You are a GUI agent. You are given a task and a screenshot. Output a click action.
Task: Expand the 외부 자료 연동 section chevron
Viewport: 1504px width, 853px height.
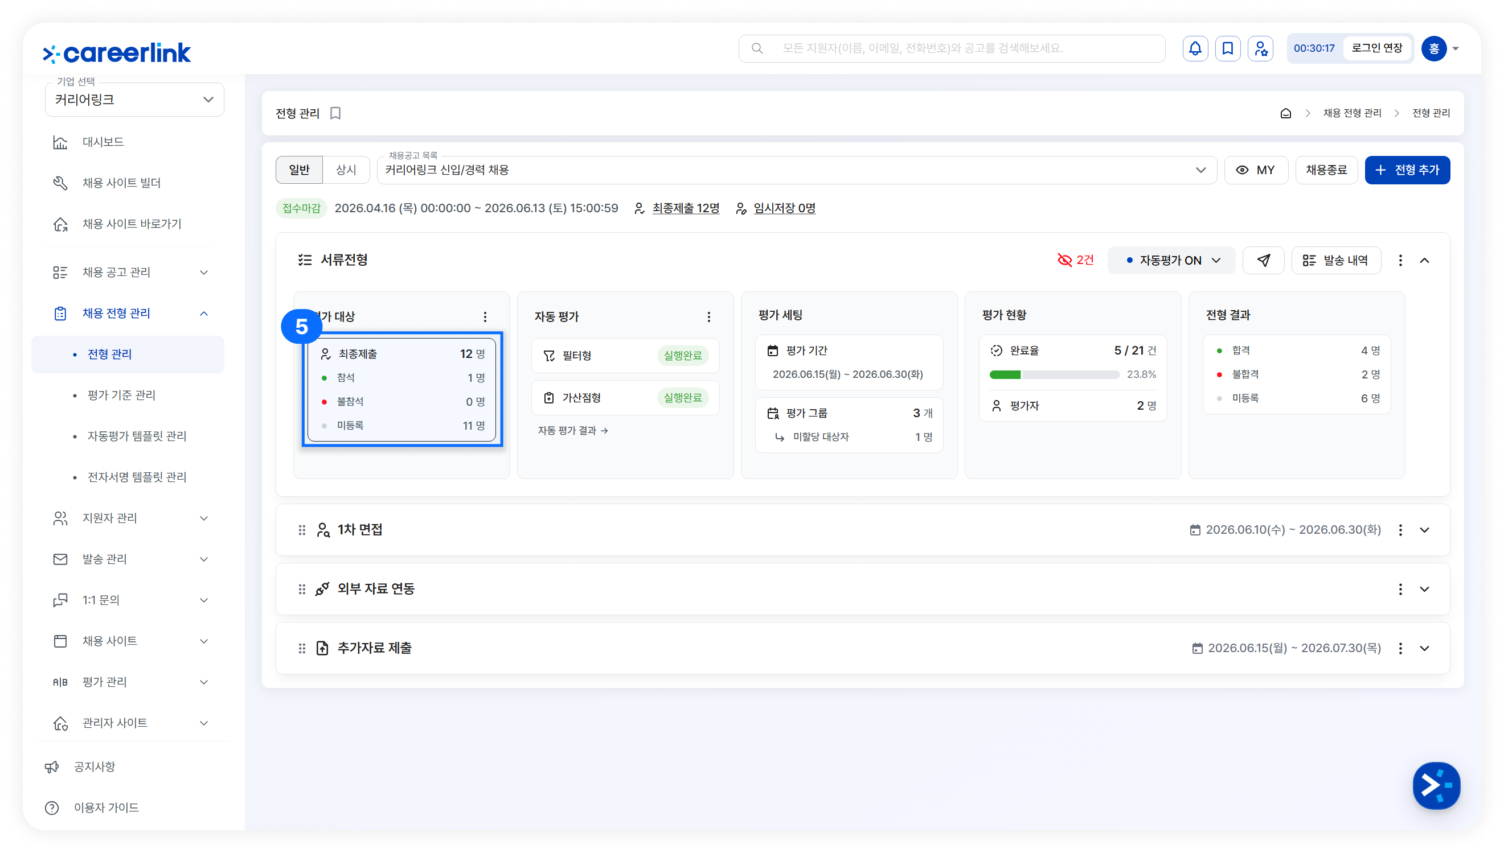point(1425,590)
